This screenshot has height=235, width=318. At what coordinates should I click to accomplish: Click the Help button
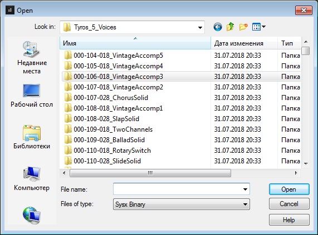tap(289, 220)
